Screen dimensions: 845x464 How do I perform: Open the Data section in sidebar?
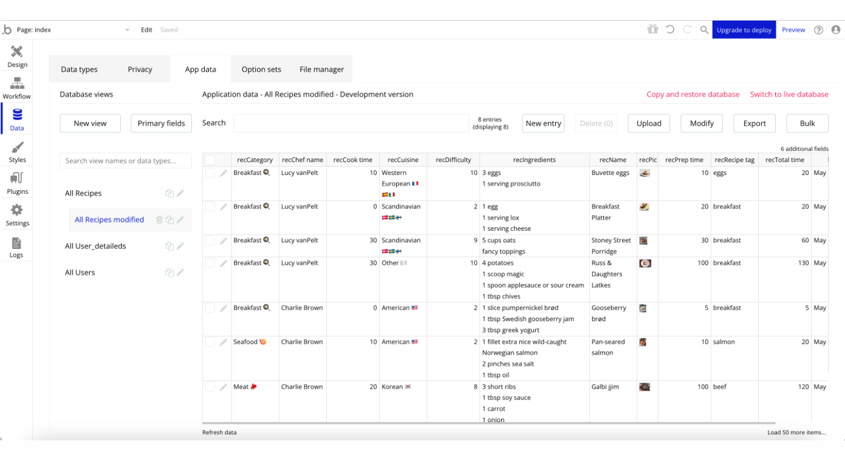[17, 120]
